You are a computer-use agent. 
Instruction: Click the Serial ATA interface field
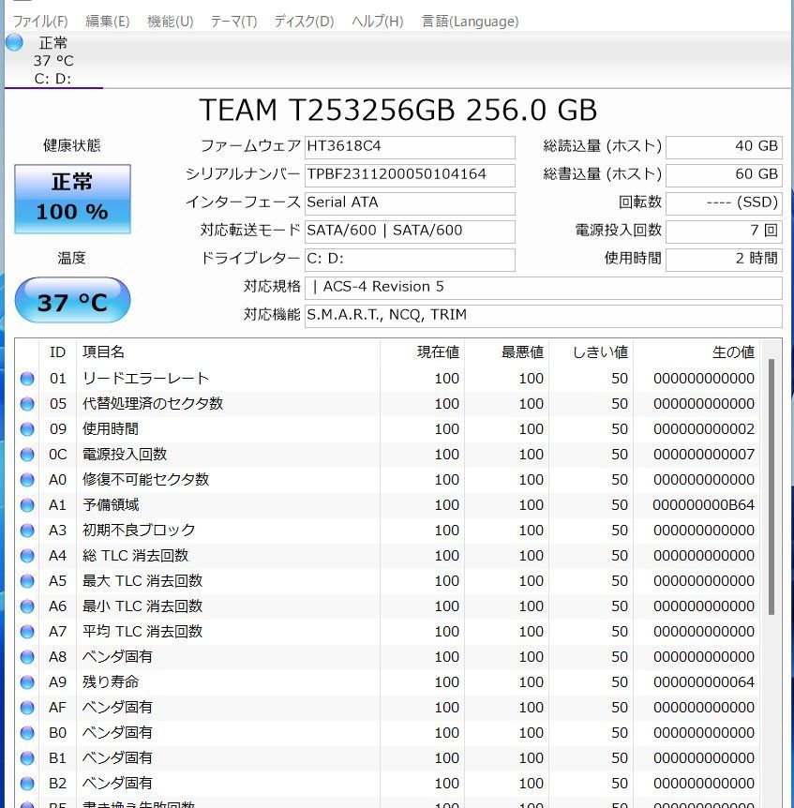pyautogui.click(x=410, y=202)
